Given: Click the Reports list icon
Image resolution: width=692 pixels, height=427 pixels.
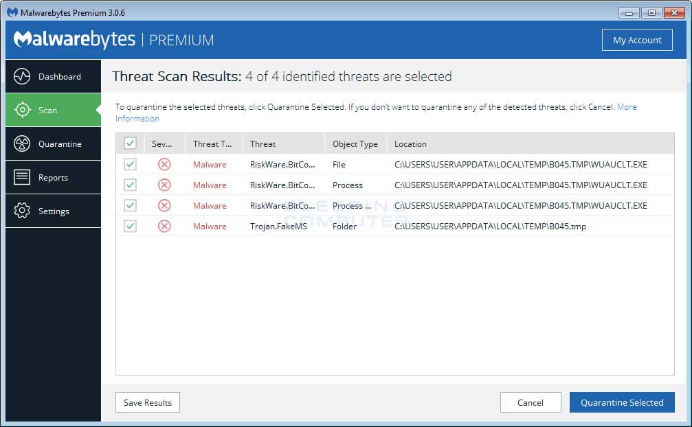Looking at the screenshot, I should [x=21, y=177].
